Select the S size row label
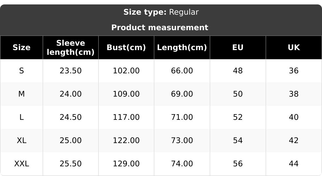The image size is (322, 176). pyautogui.click(x=22, y=71)
